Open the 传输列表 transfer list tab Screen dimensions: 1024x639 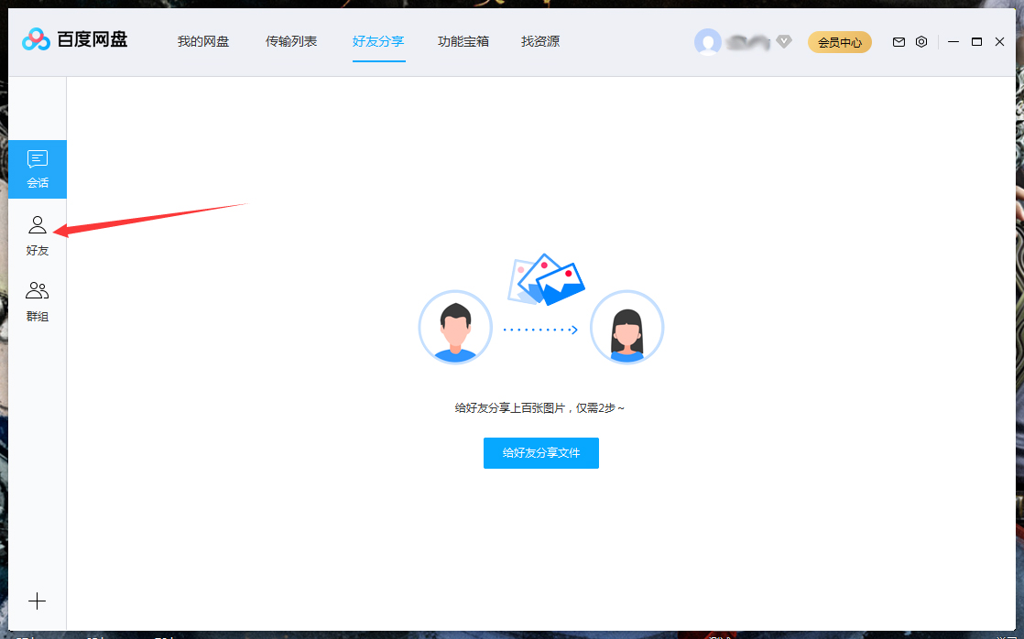pyautogui.click(x=291, y=41)
